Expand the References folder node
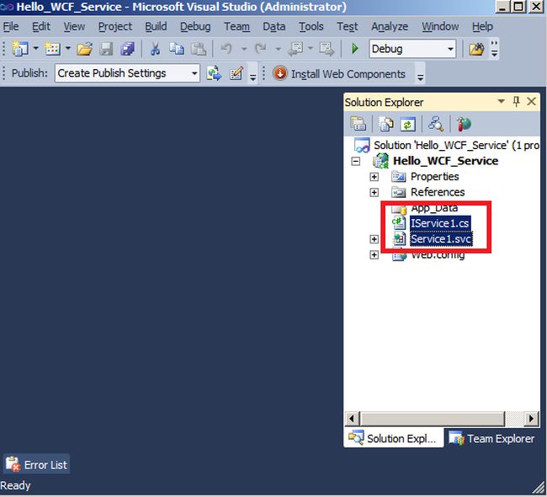 [x=374, y=192]
